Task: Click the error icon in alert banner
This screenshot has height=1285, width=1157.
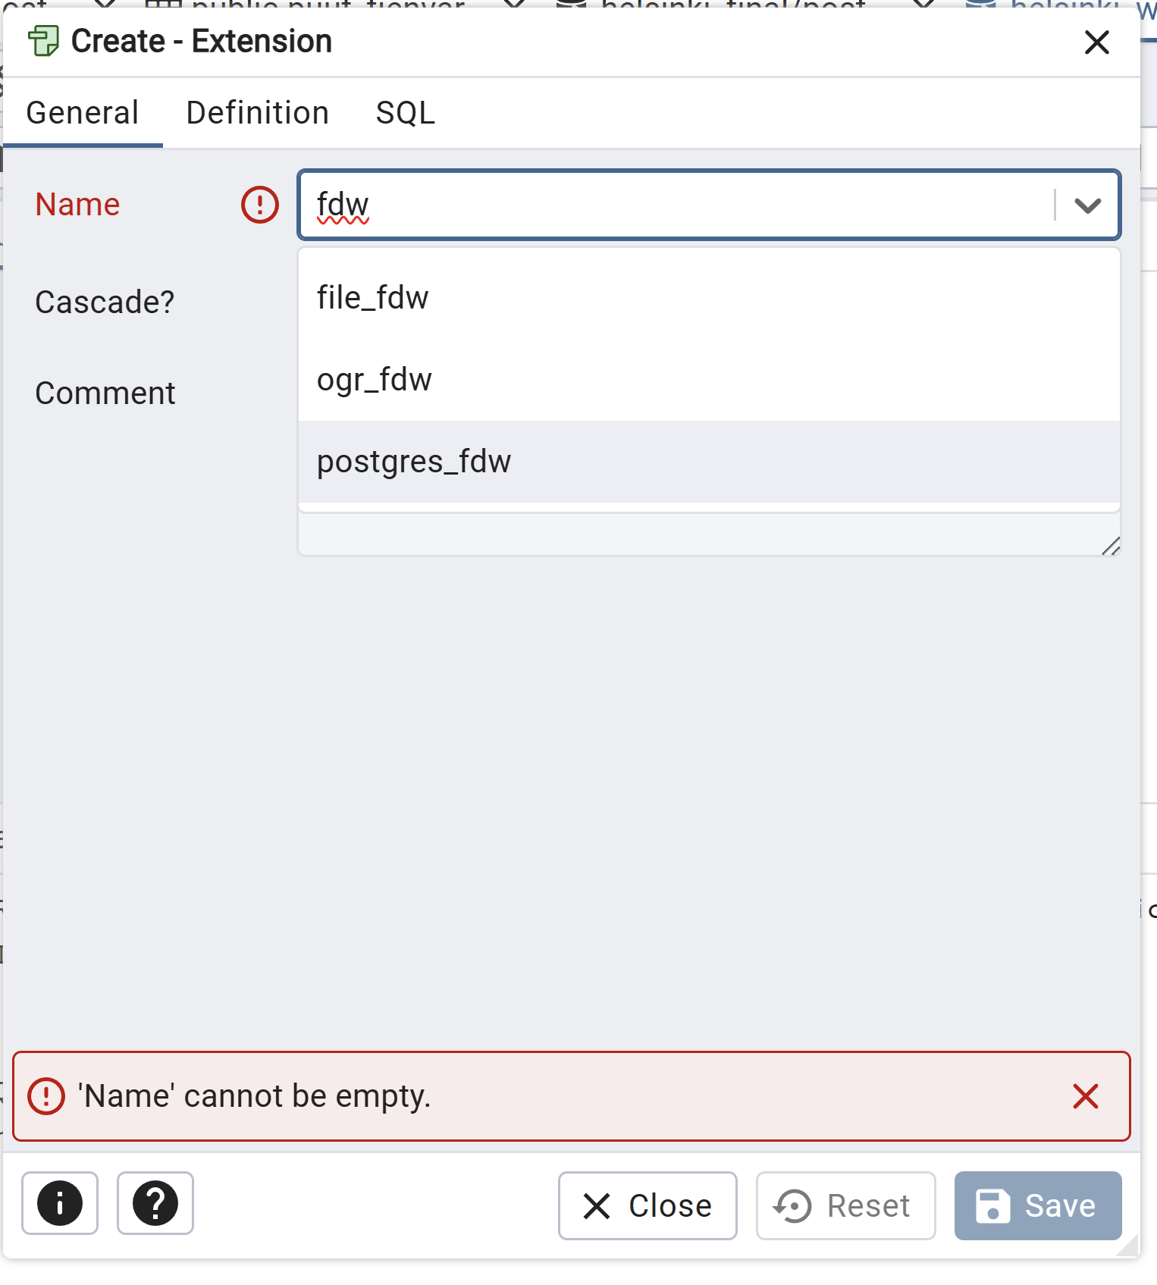Action: (x=46, y=1096)
